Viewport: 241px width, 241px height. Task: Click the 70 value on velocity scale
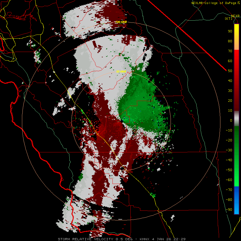click(x=230, y=51)
